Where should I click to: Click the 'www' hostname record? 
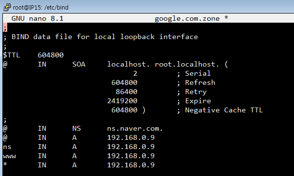pos(9,156)
